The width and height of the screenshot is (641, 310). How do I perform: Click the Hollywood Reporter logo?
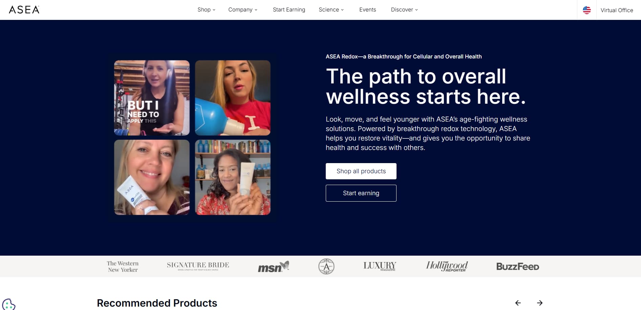point(447,266)
